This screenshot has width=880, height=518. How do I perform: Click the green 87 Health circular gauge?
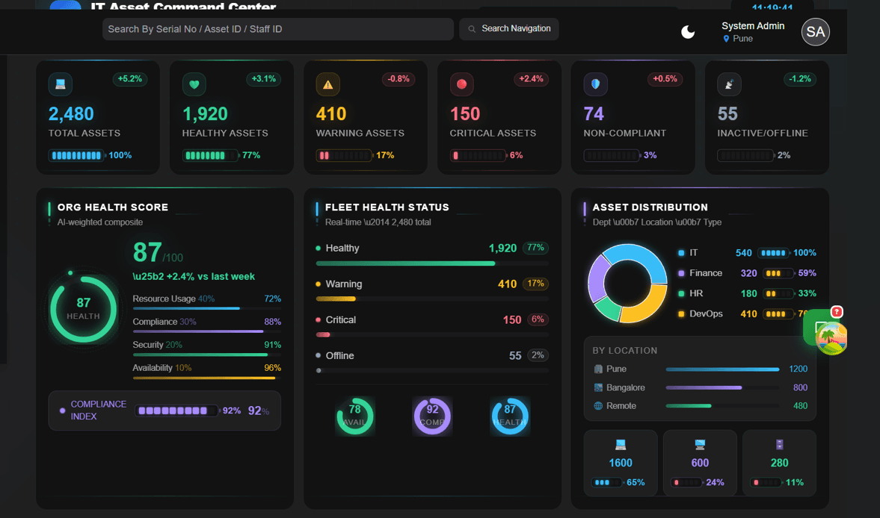pyautogui.click(x=83, y=309)
